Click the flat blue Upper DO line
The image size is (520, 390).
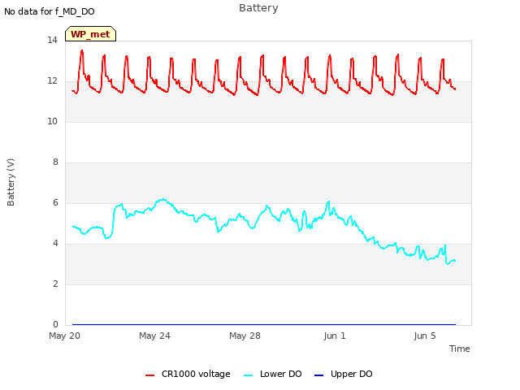coord(264,324)
